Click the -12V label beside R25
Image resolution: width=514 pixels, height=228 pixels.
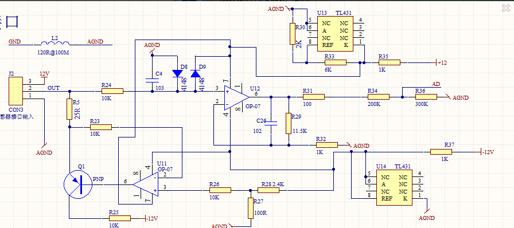tap(152, 218)
